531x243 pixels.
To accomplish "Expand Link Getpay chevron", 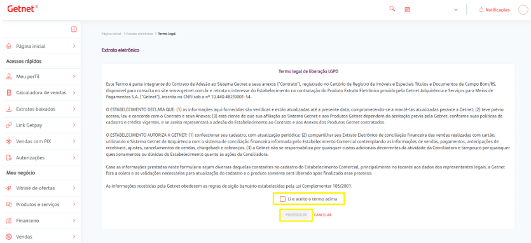I will click(74, 125).
